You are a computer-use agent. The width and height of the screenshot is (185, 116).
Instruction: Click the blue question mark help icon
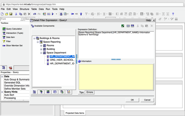click(x=173, y=14)
